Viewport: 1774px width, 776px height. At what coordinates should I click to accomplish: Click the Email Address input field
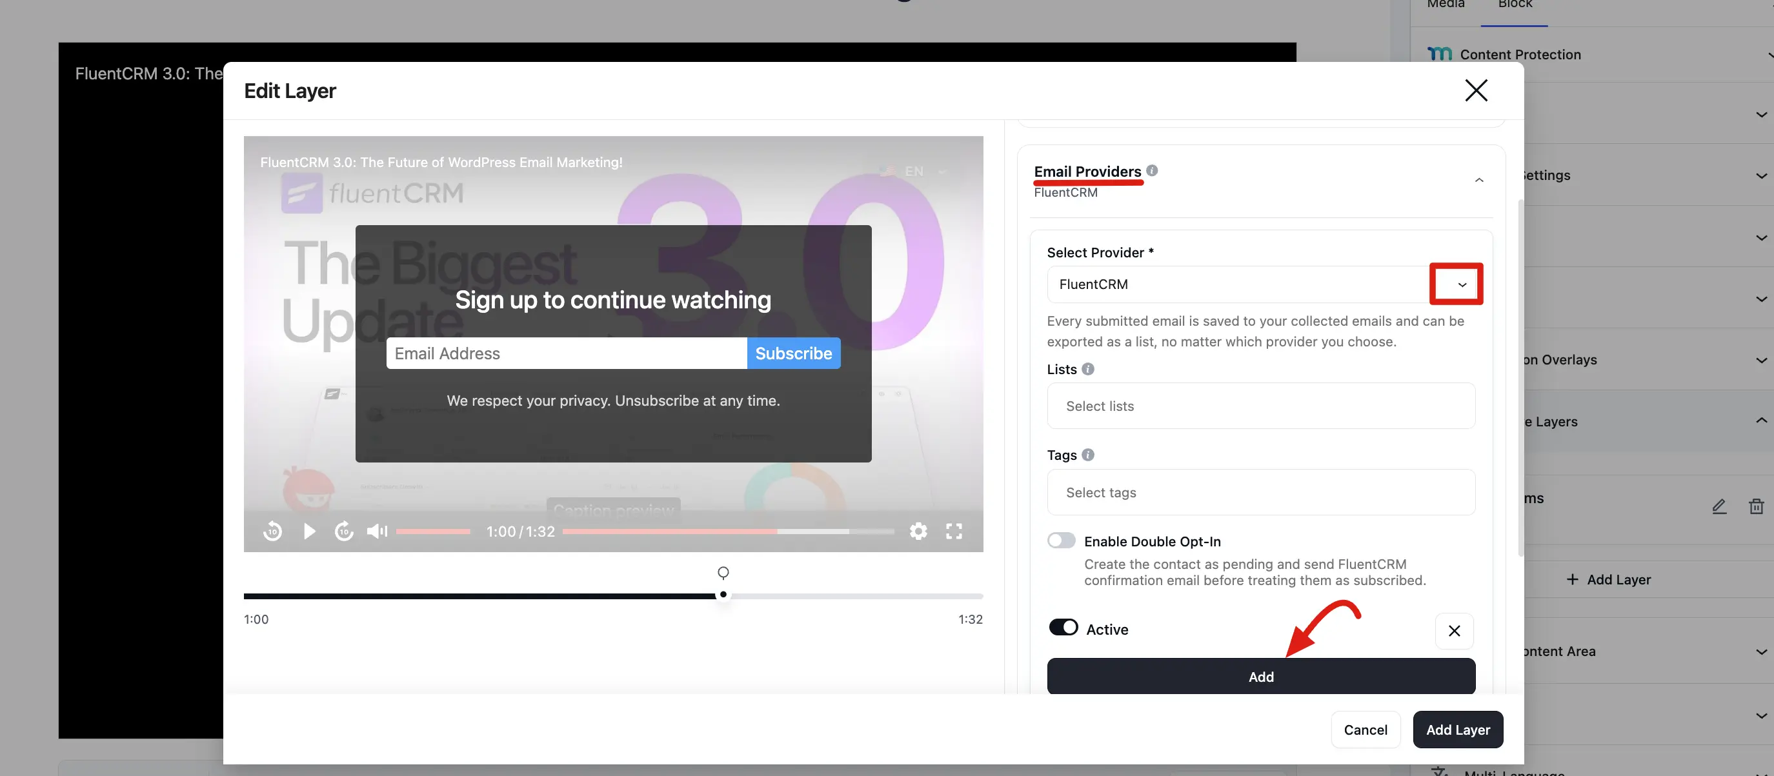pyautogui.click(x=567, y=353)
